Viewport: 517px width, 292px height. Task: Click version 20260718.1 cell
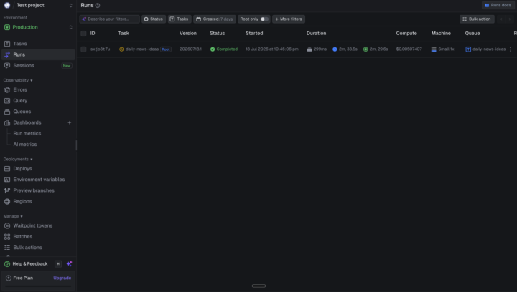tap(190, 49)
